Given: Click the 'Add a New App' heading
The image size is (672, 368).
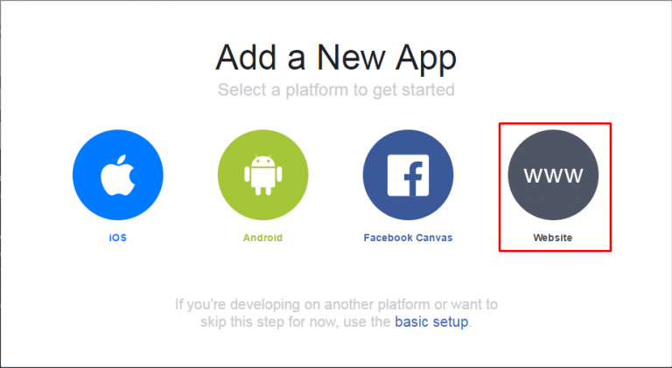Looking at the screenshot, I should (x=336, y=58).
